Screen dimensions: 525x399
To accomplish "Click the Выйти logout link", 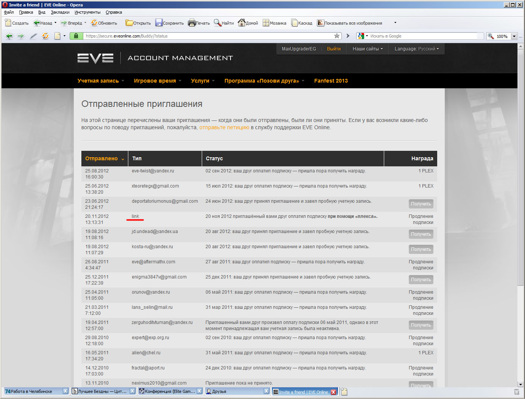I will pos(333,49).
